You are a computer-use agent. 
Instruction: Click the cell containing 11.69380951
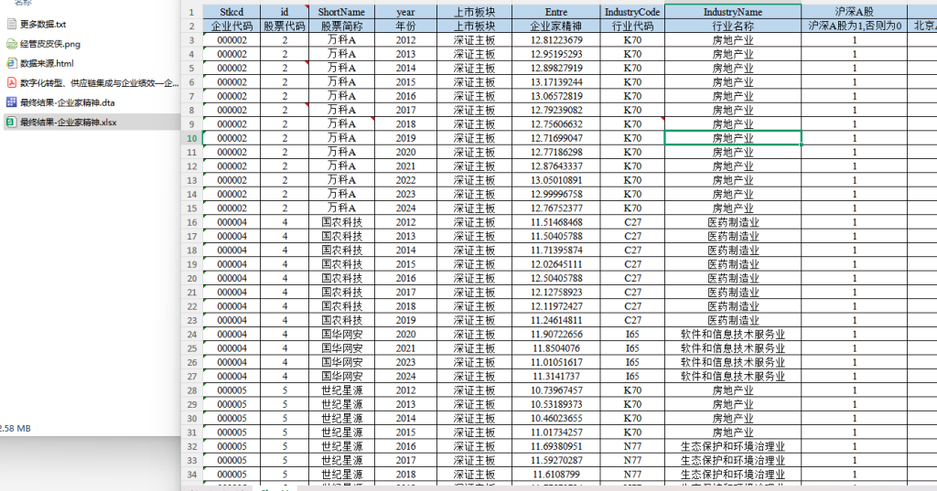coord(556,446)
